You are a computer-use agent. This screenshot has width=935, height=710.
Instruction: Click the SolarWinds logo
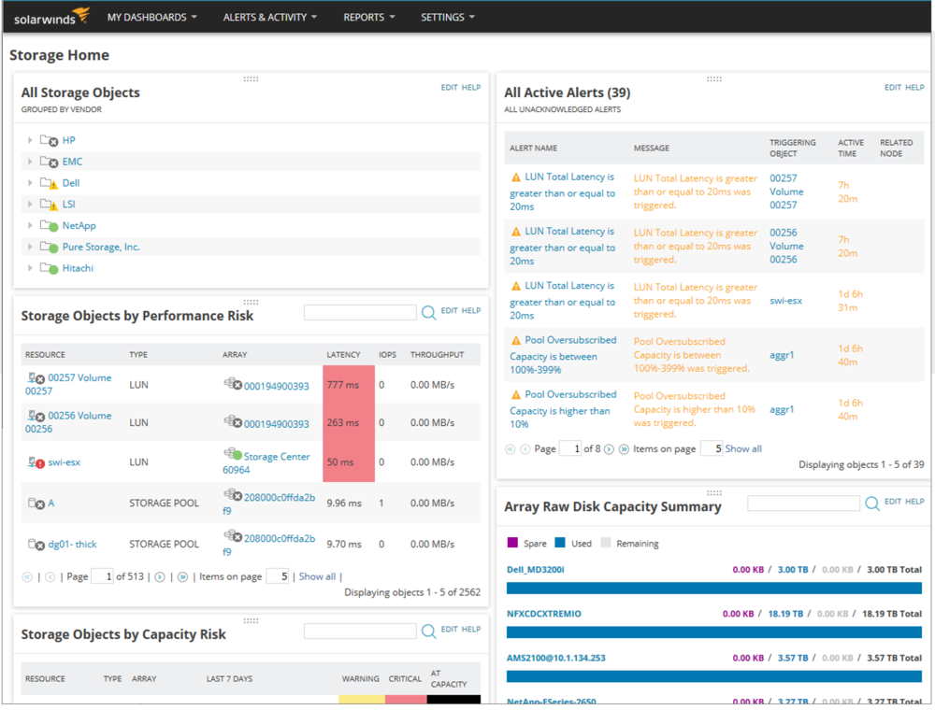(50, 17)
